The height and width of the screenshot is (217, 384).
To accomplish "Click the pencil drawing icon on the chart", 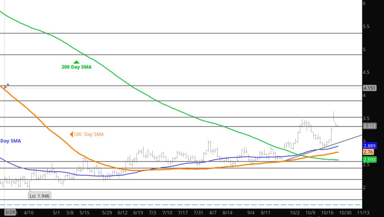I will pos(6,86).
